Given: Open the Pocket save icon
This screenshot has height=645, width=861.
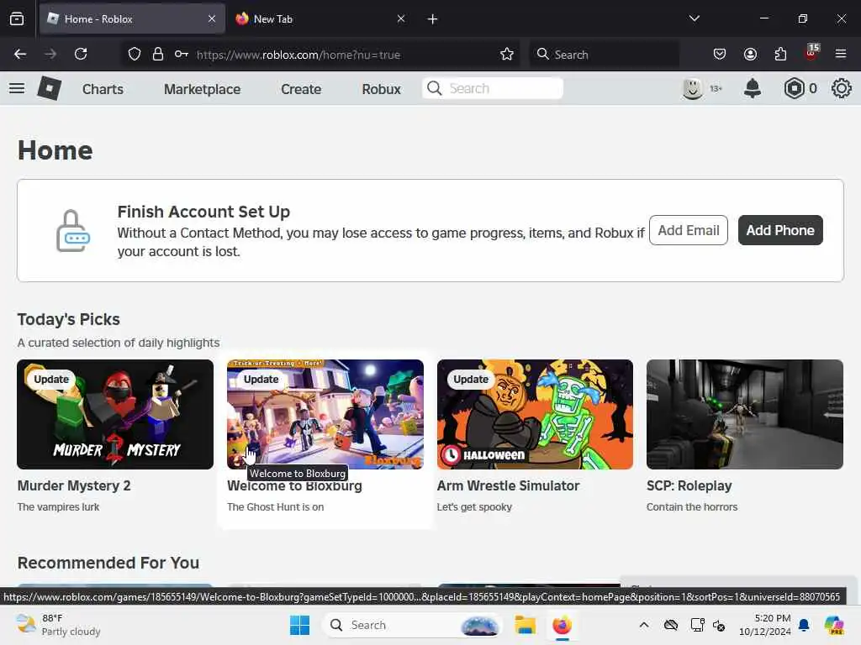Looking at the screenshot, I should coord(720,54).
